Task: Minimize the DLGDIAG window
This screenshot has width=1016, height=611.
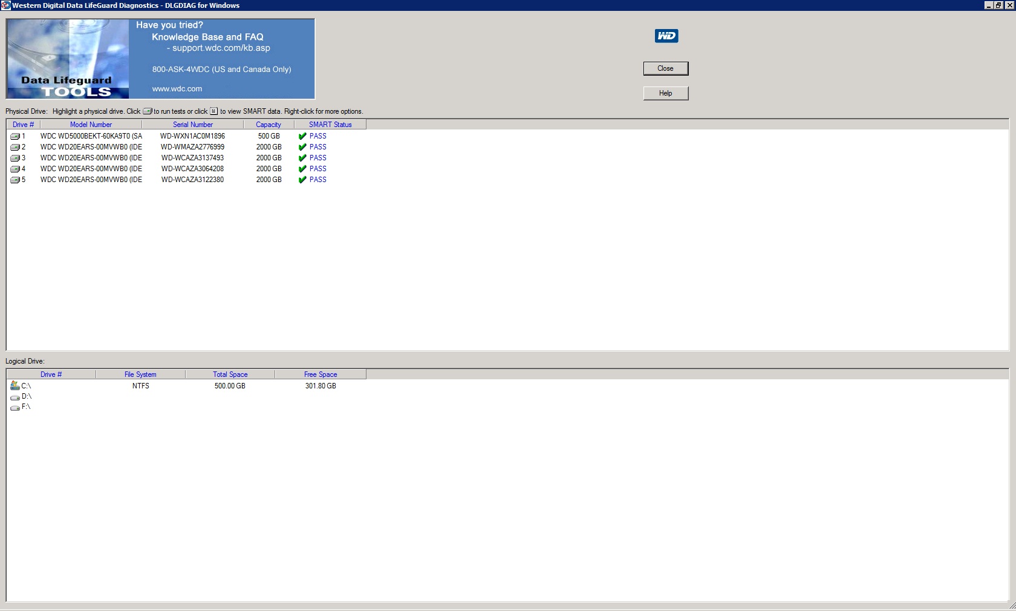Action: (x=989, y=5)
